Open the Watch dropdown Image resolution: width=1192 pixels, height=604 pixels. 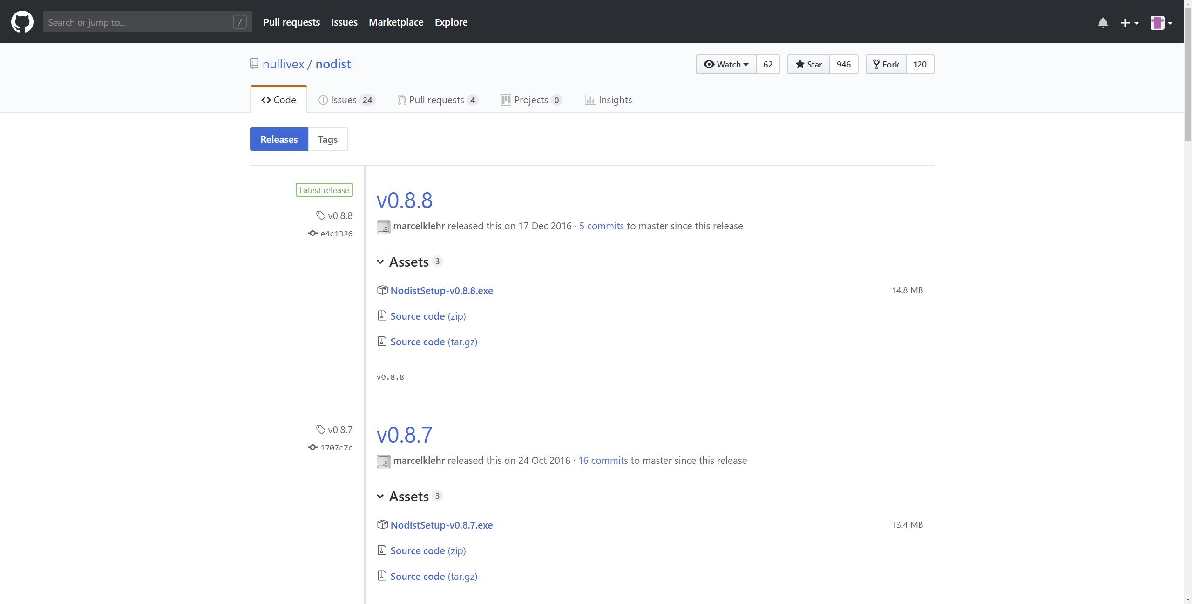click(x=726, y=64)
